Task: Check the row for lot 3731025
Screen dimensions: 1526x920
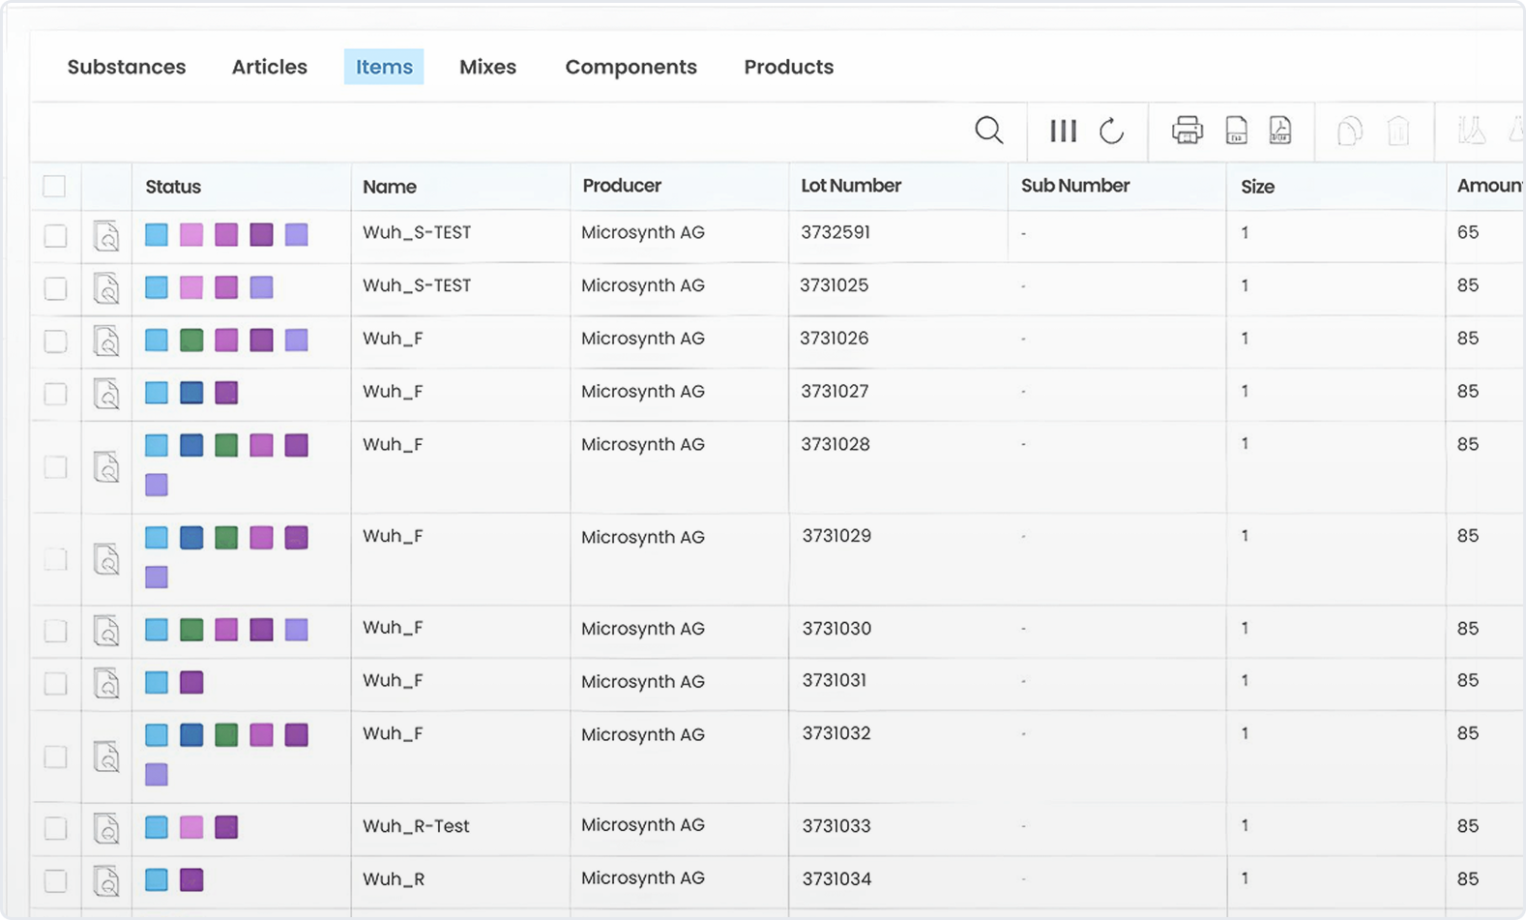Action: [x=55, y=288]
